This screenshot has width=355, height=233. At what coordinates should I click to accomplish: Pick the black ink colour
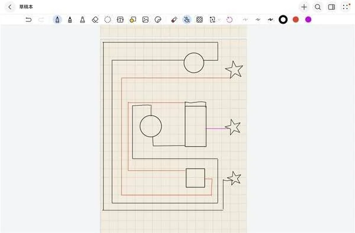pyautogui.click(x=283, y=20)
